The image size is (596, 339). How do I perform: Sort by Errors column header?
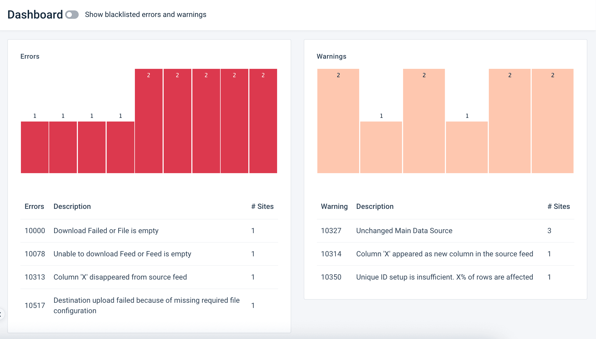click(x=34, y=207)
